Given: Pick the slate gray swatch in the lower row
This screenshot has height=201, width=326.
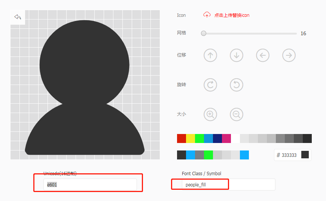Looking at the screenshot, I should coord(199,155).
